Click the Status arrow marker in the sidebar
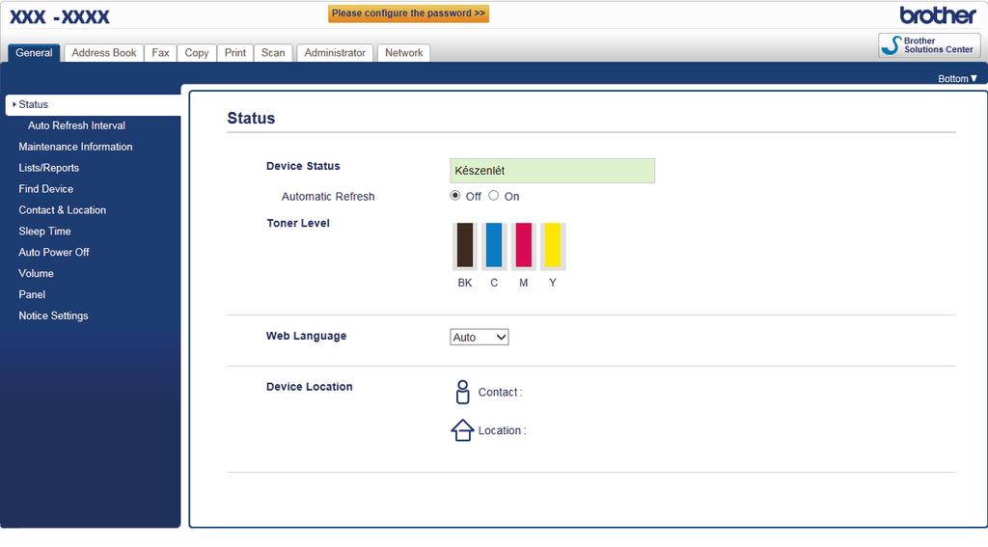Image resolution: width=988 pixels, height=547 pixels. tap(14, 104)
